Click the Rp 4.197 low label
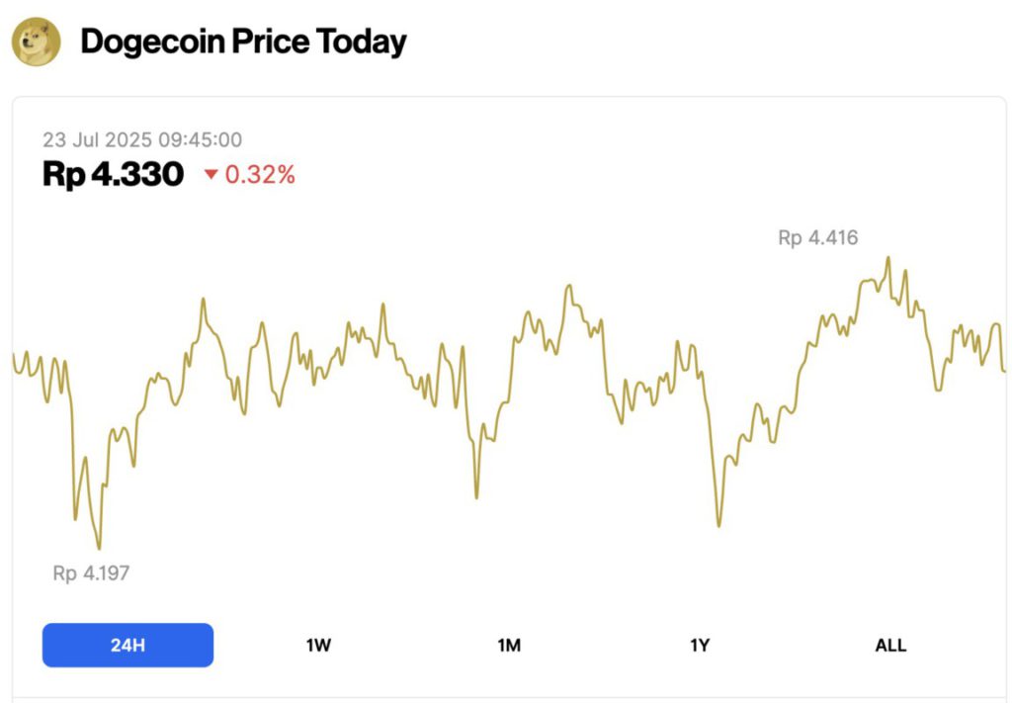 pyautogui.click(x=91, y=572)
